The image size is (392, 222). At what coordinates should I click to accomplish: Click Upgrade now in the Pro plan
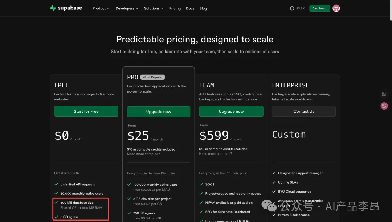[x=159, y=112]
